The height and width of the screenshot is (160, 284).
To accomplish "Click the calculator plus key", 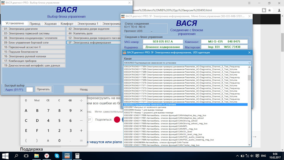I will point(81,130).
